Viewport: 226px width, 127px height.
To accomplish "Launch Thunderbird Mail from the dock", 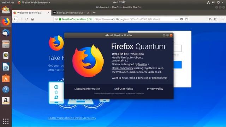I will [x=6, y=33].
